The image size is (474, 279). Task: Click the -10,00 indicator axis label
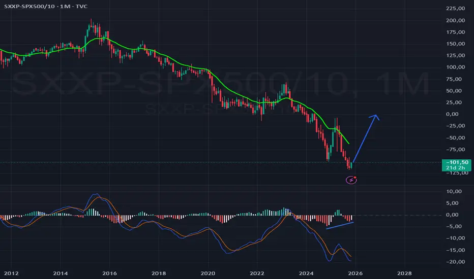click(455, 238)
